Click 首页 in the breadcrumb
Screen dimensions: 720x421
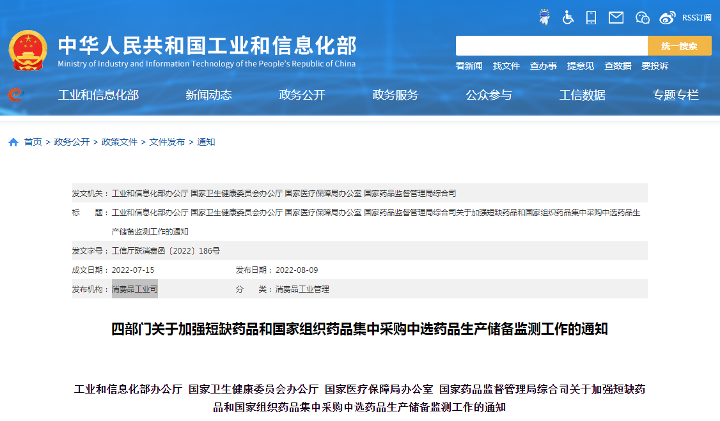pos(31,142)
